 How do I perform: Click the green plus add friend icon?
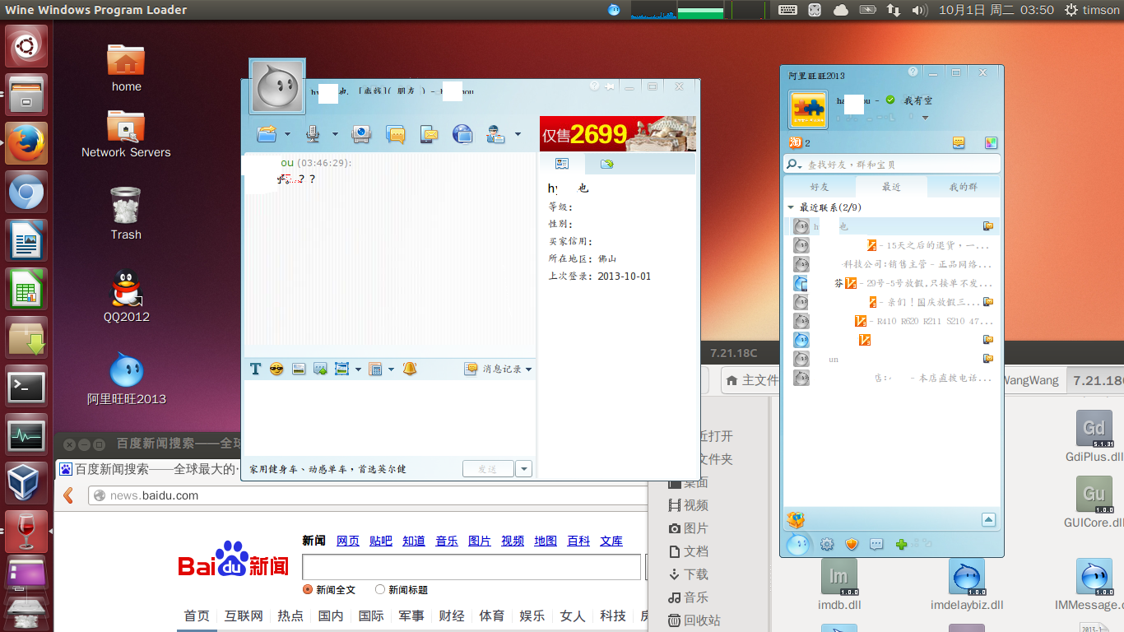(901, 544)
